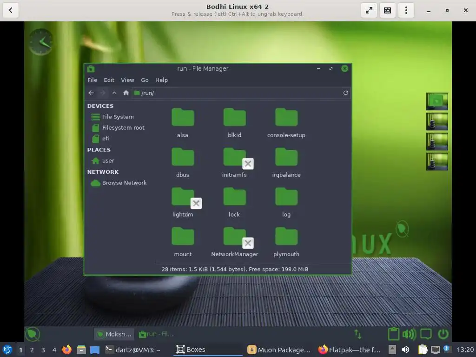Open the Boxes three-dot options menu
The height and width of the screenshot is (357, 476).
pos(406,10)
